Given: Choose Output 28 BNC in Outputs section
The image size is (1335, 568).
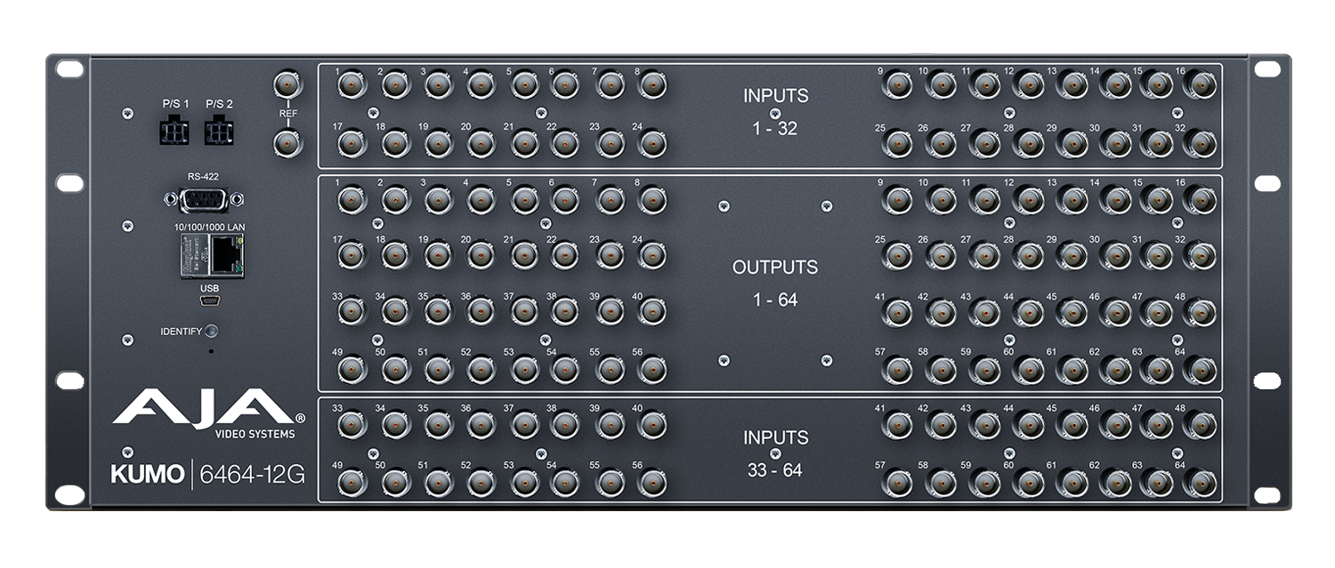Looking at the screenshot, I should click(x=1028, y=256).
